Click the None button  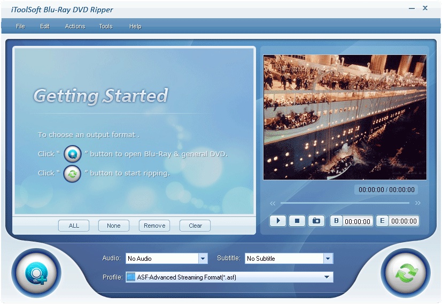pos(114,226)
